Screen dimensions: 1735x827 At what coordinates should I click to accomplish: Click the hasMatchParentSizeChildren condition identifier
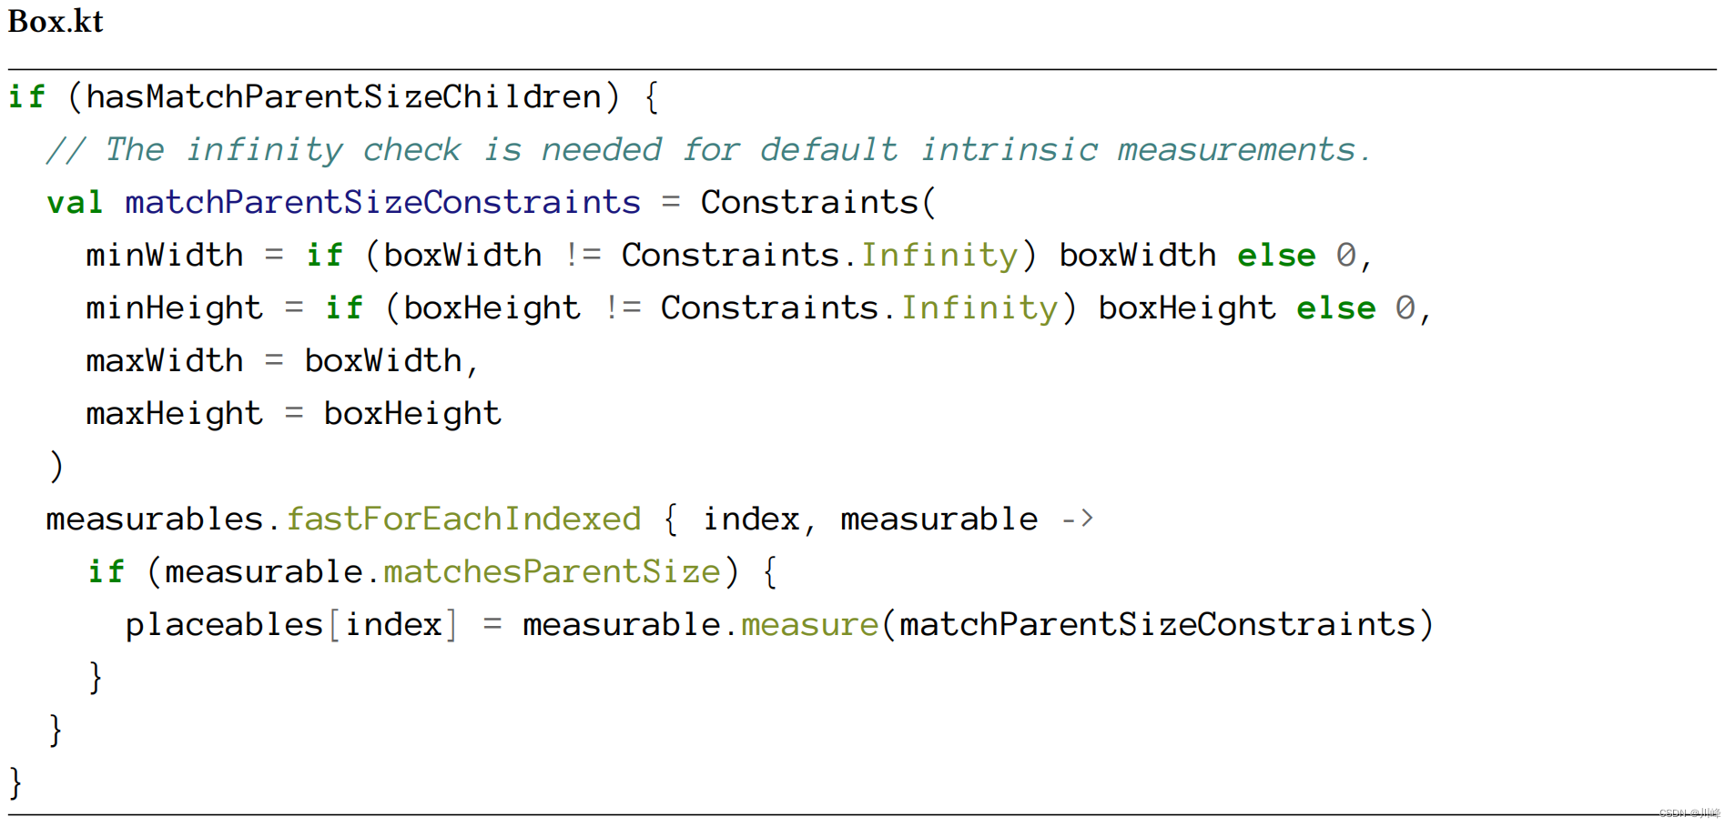343,96
